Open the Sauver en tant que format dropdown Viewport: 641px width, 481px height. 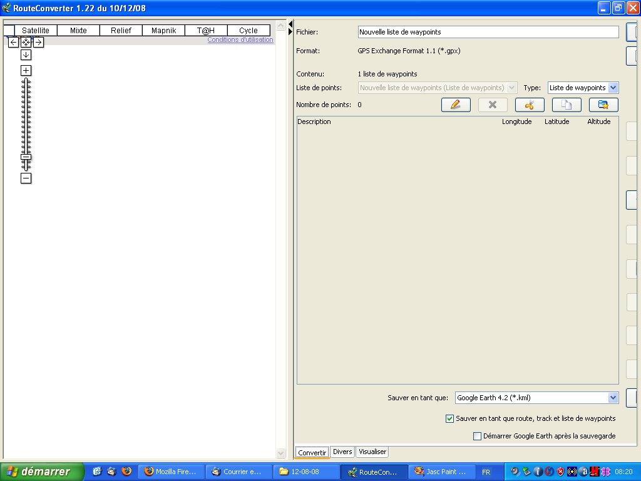tap(613, 398)
